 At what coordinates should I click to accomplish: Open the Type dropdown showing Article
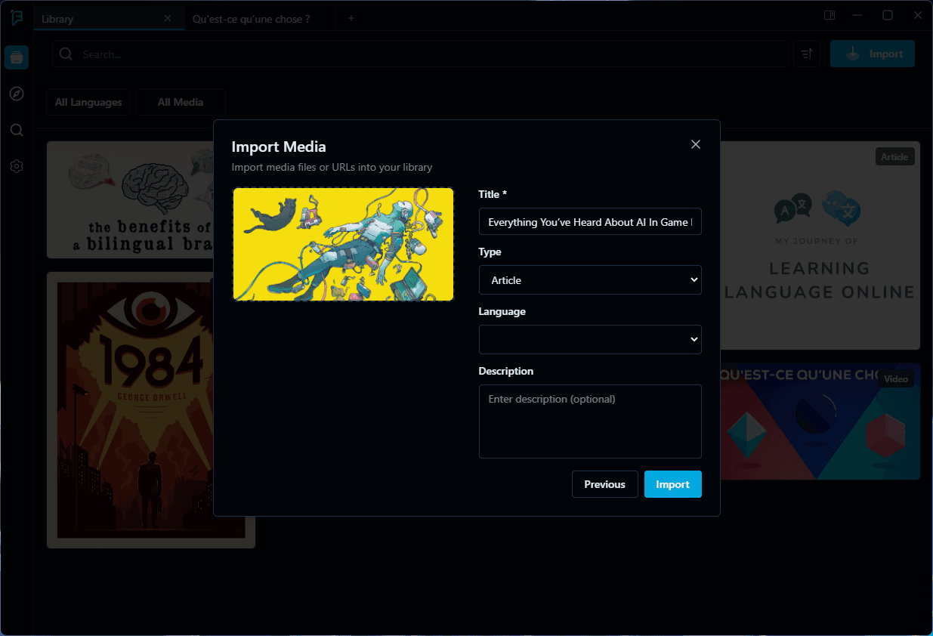(x=590, y=279)
